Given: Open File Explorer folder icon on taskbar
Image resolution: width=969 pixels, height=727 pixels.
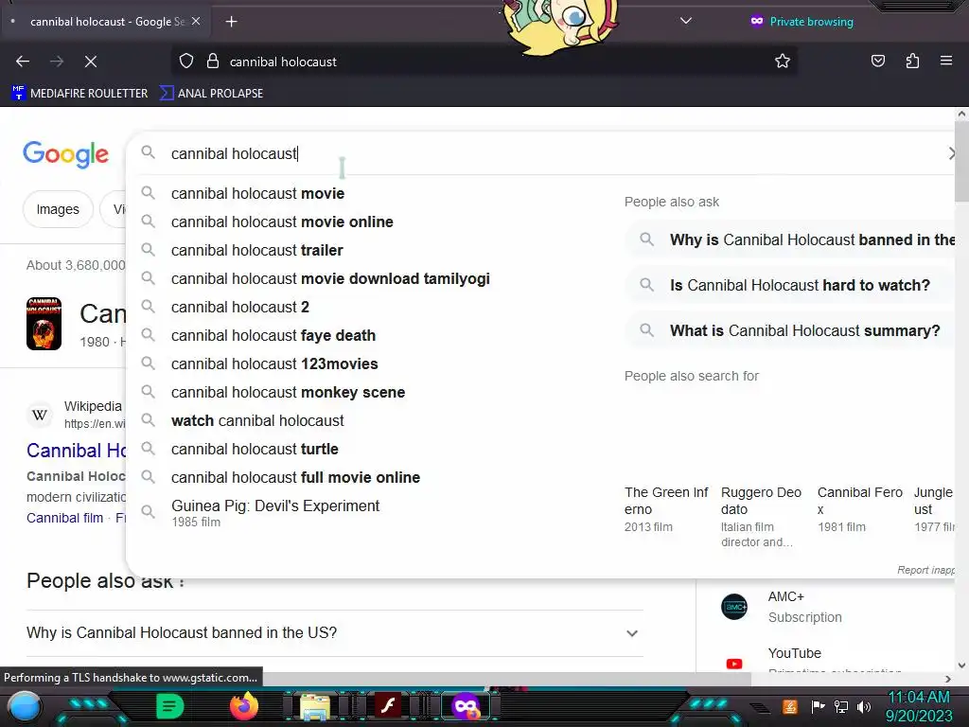Looking at the screenshot, I should tap(315, 706).
